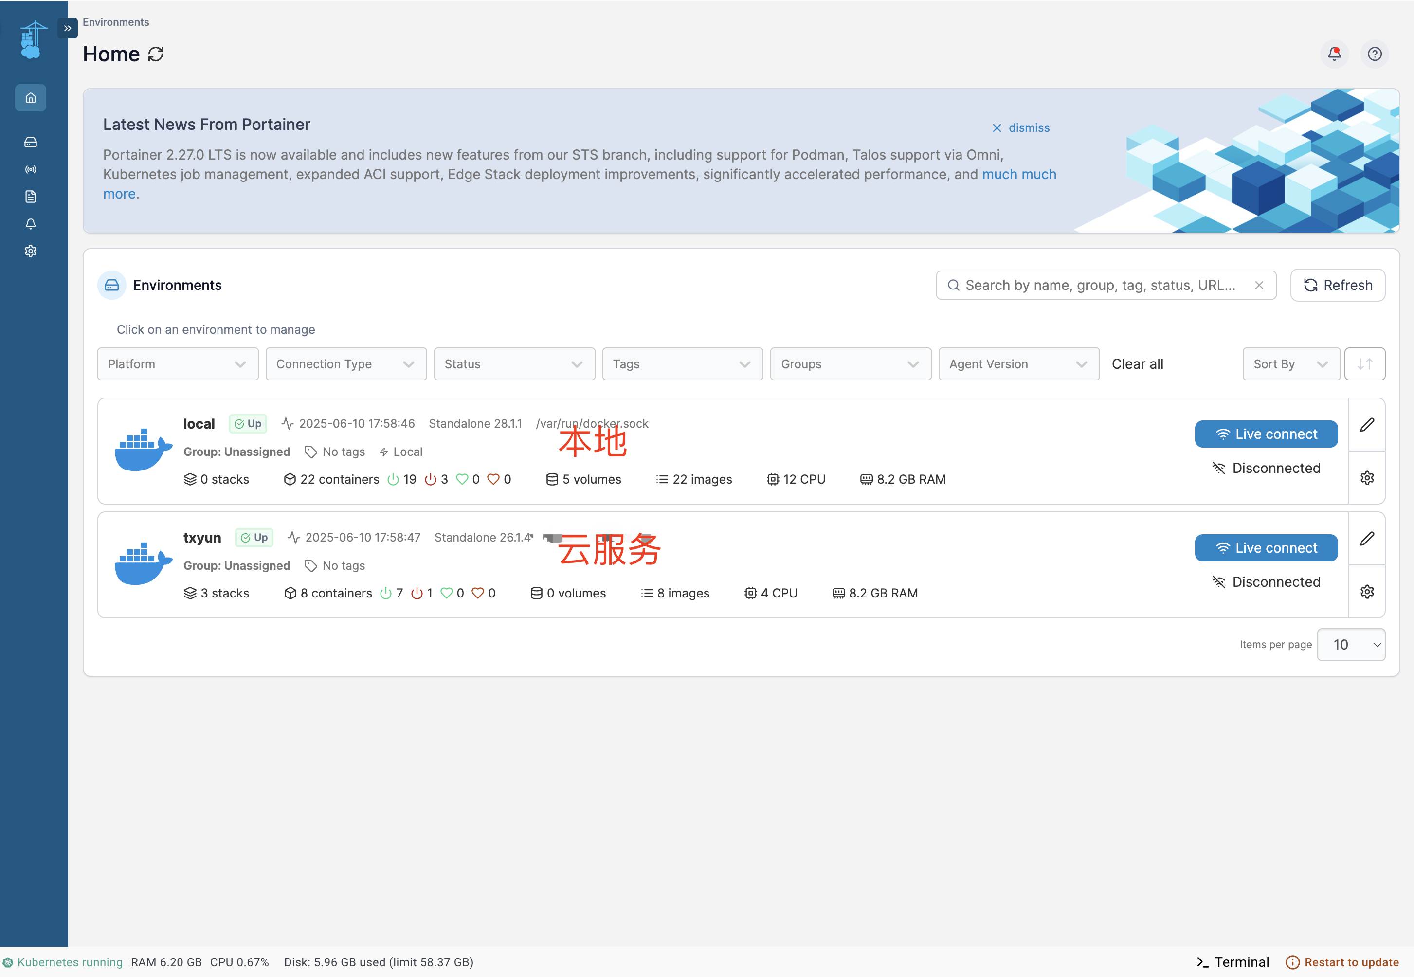Open local environment settings gear
The image size is (1414, 977).
click(1367, 478)
